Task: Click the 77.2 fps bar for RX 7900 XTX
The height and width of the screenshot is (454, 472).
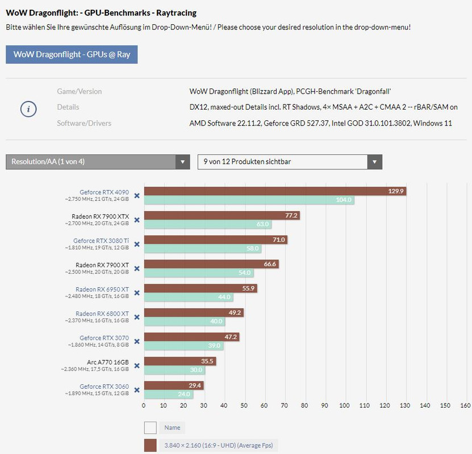Action: [222, 215]
